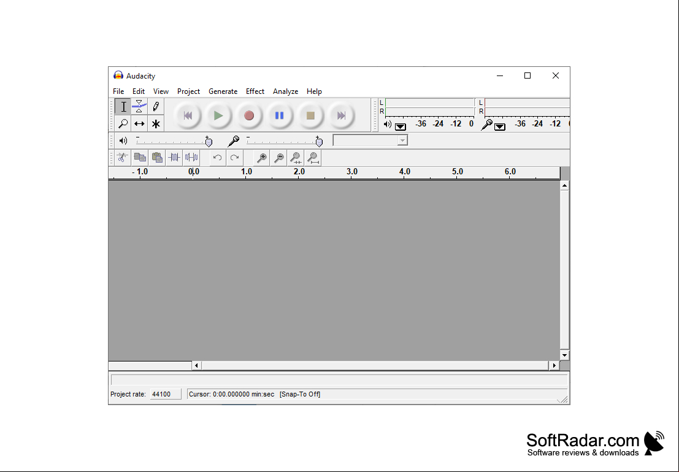Redo the last undone action
This screenshot has width=679, height=472.
coord(234,158)
